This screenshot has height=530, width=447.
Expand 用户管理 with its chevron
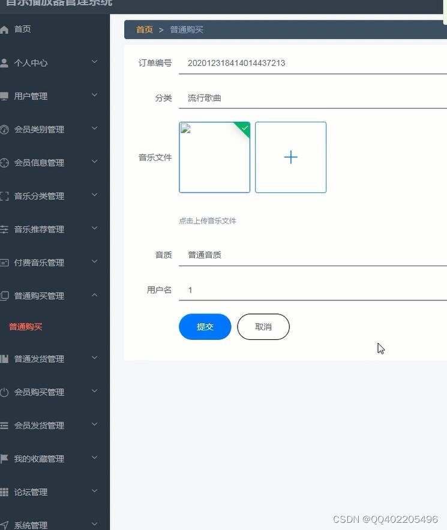95,95
